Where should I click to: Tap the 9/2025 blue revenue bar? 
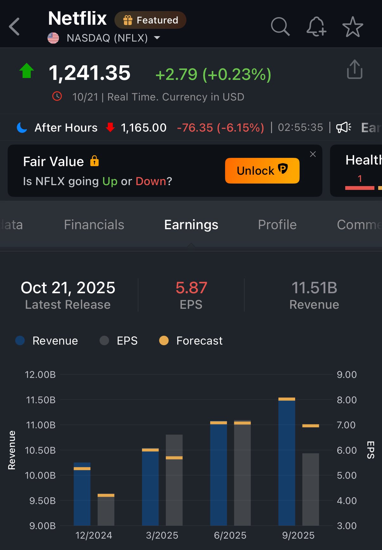click(x=287, y=463)
